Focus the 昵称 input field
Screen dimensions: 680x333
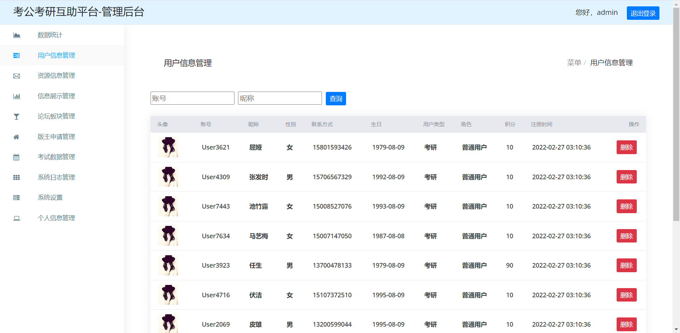tap(280, 98)
